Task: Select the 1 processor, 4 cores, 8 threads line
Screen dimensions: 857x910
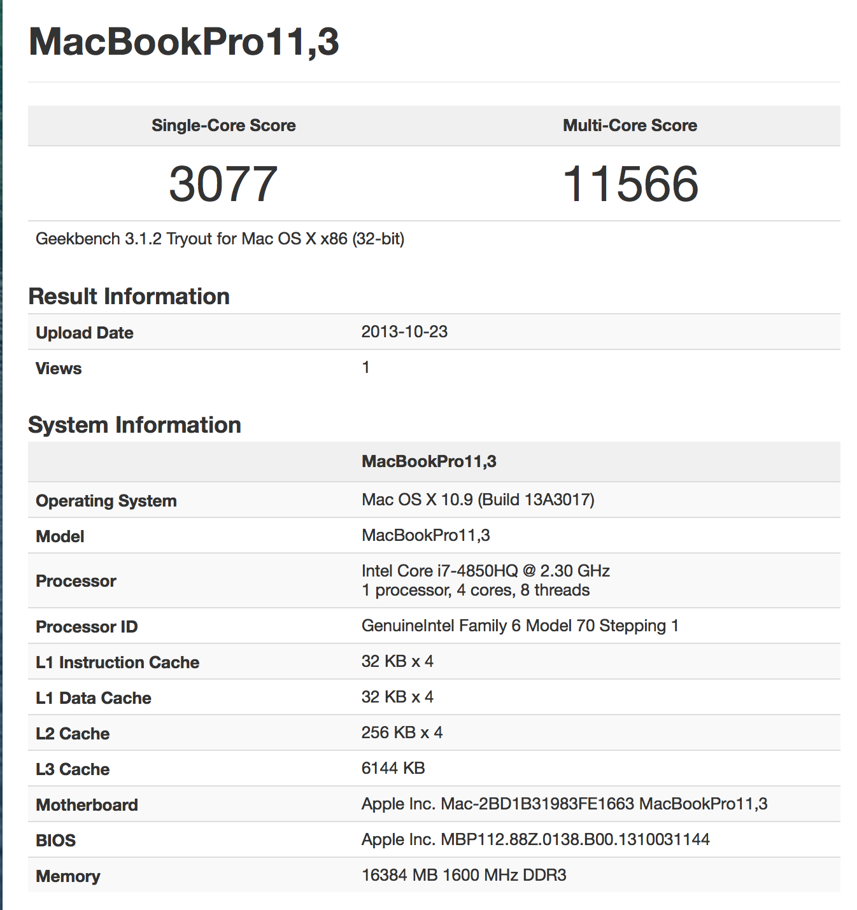Action: click(x=476, y=590)
